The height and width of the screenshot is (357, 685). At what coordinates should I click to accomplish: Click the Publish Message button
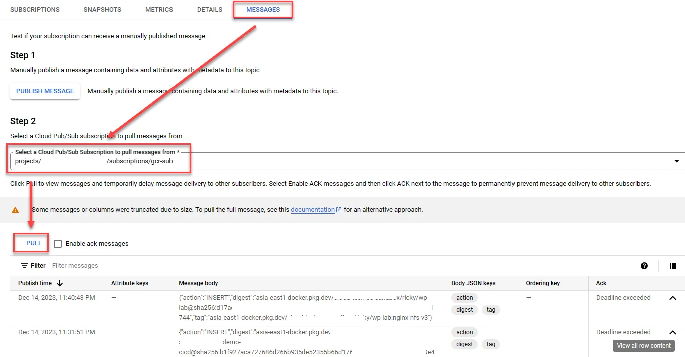45,91
